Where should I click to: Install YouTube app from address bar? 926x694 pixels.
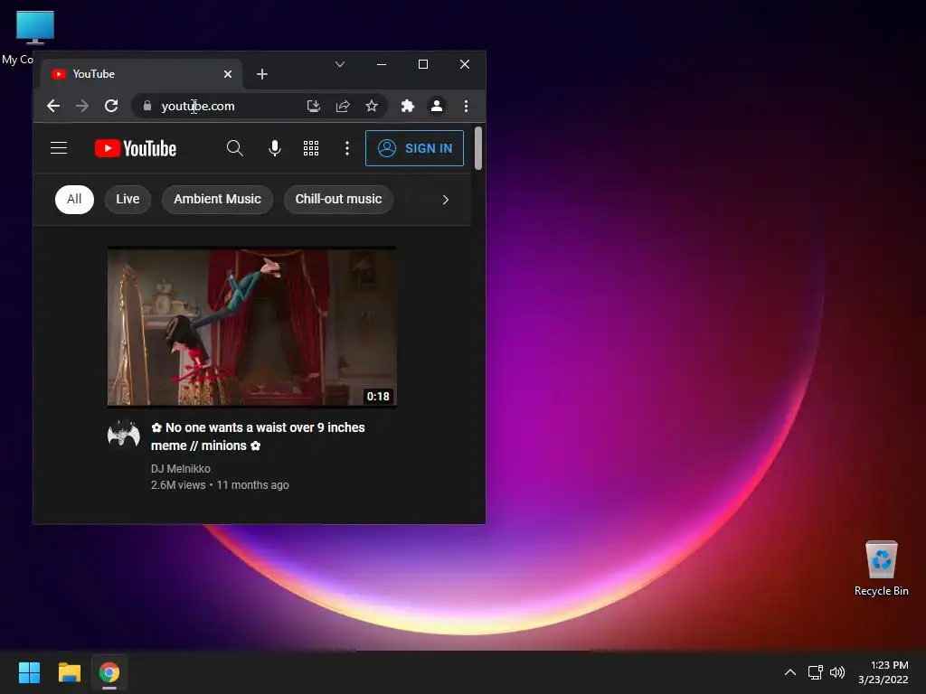[x=314, y=106]
